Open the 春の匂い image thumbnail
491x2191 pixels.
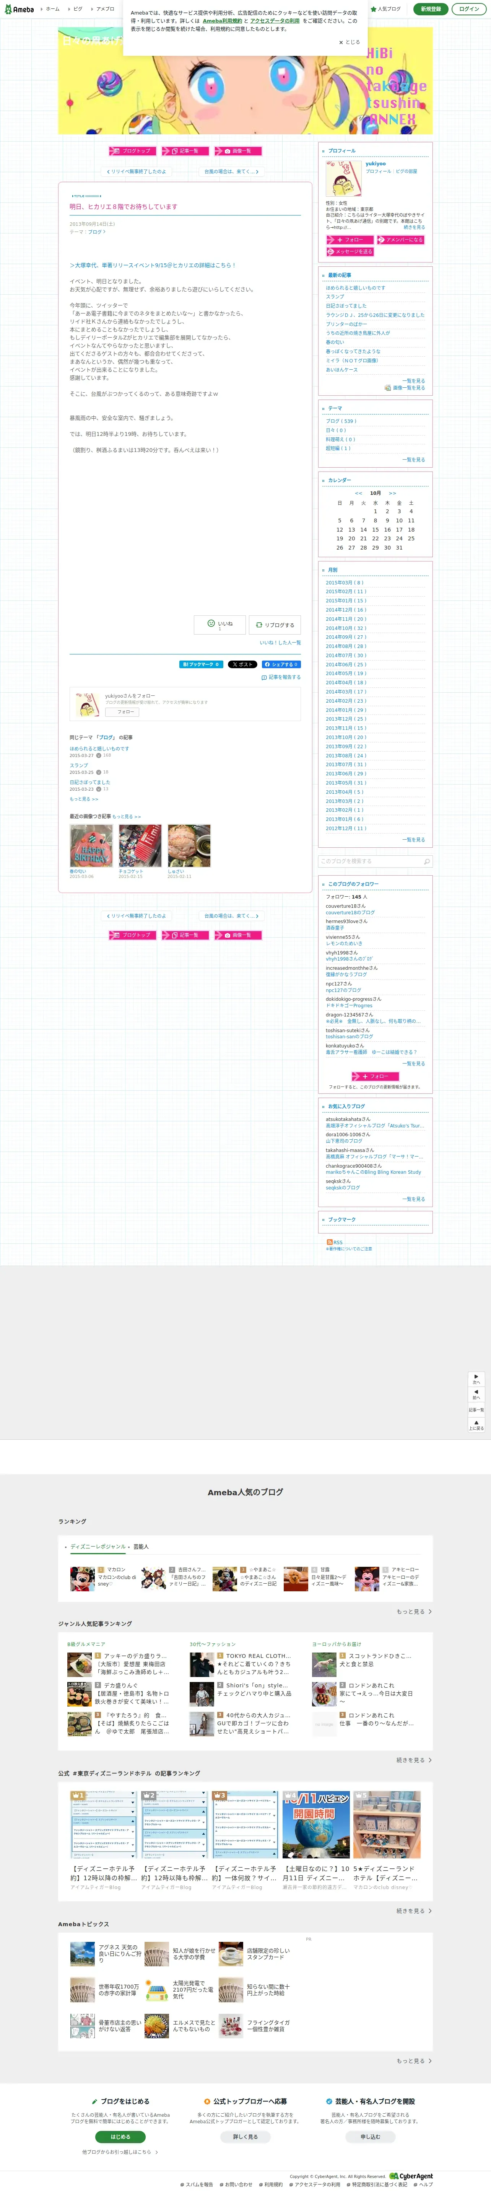[91, 846]
